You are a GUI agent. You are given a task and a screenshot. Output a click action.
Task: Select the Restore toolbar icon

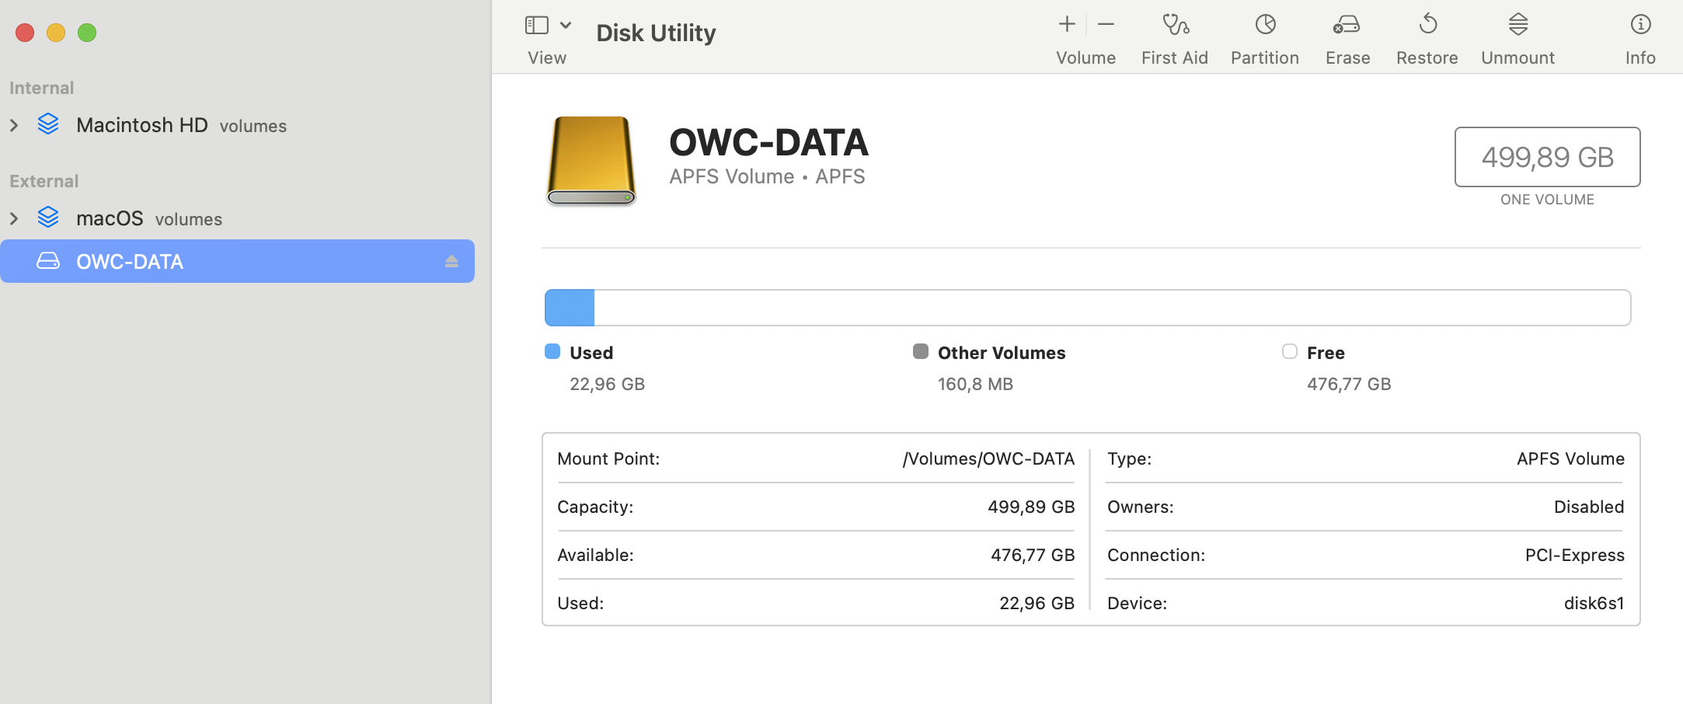1427,26
